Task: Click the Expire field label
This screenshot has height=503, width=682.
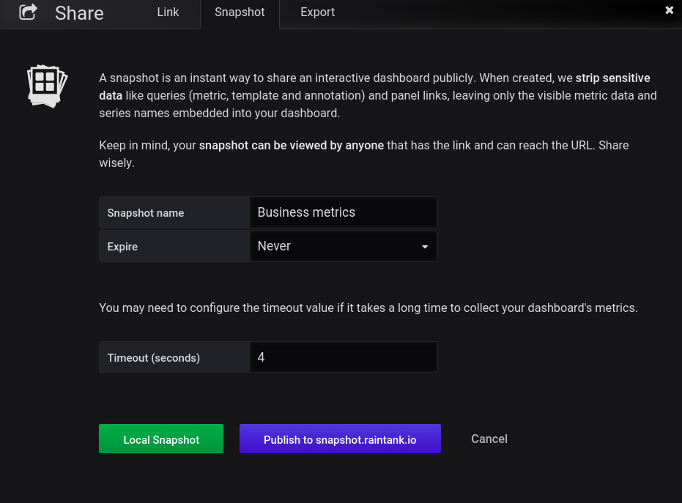Action: point(122,247)
